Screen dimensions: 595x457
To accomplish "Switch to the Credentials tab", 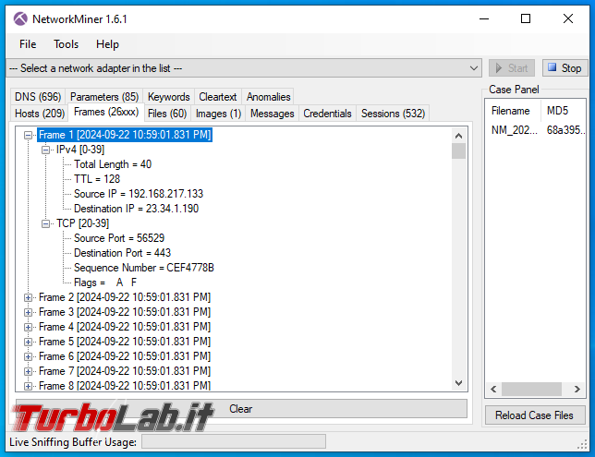I will click(x=327, y=114).
